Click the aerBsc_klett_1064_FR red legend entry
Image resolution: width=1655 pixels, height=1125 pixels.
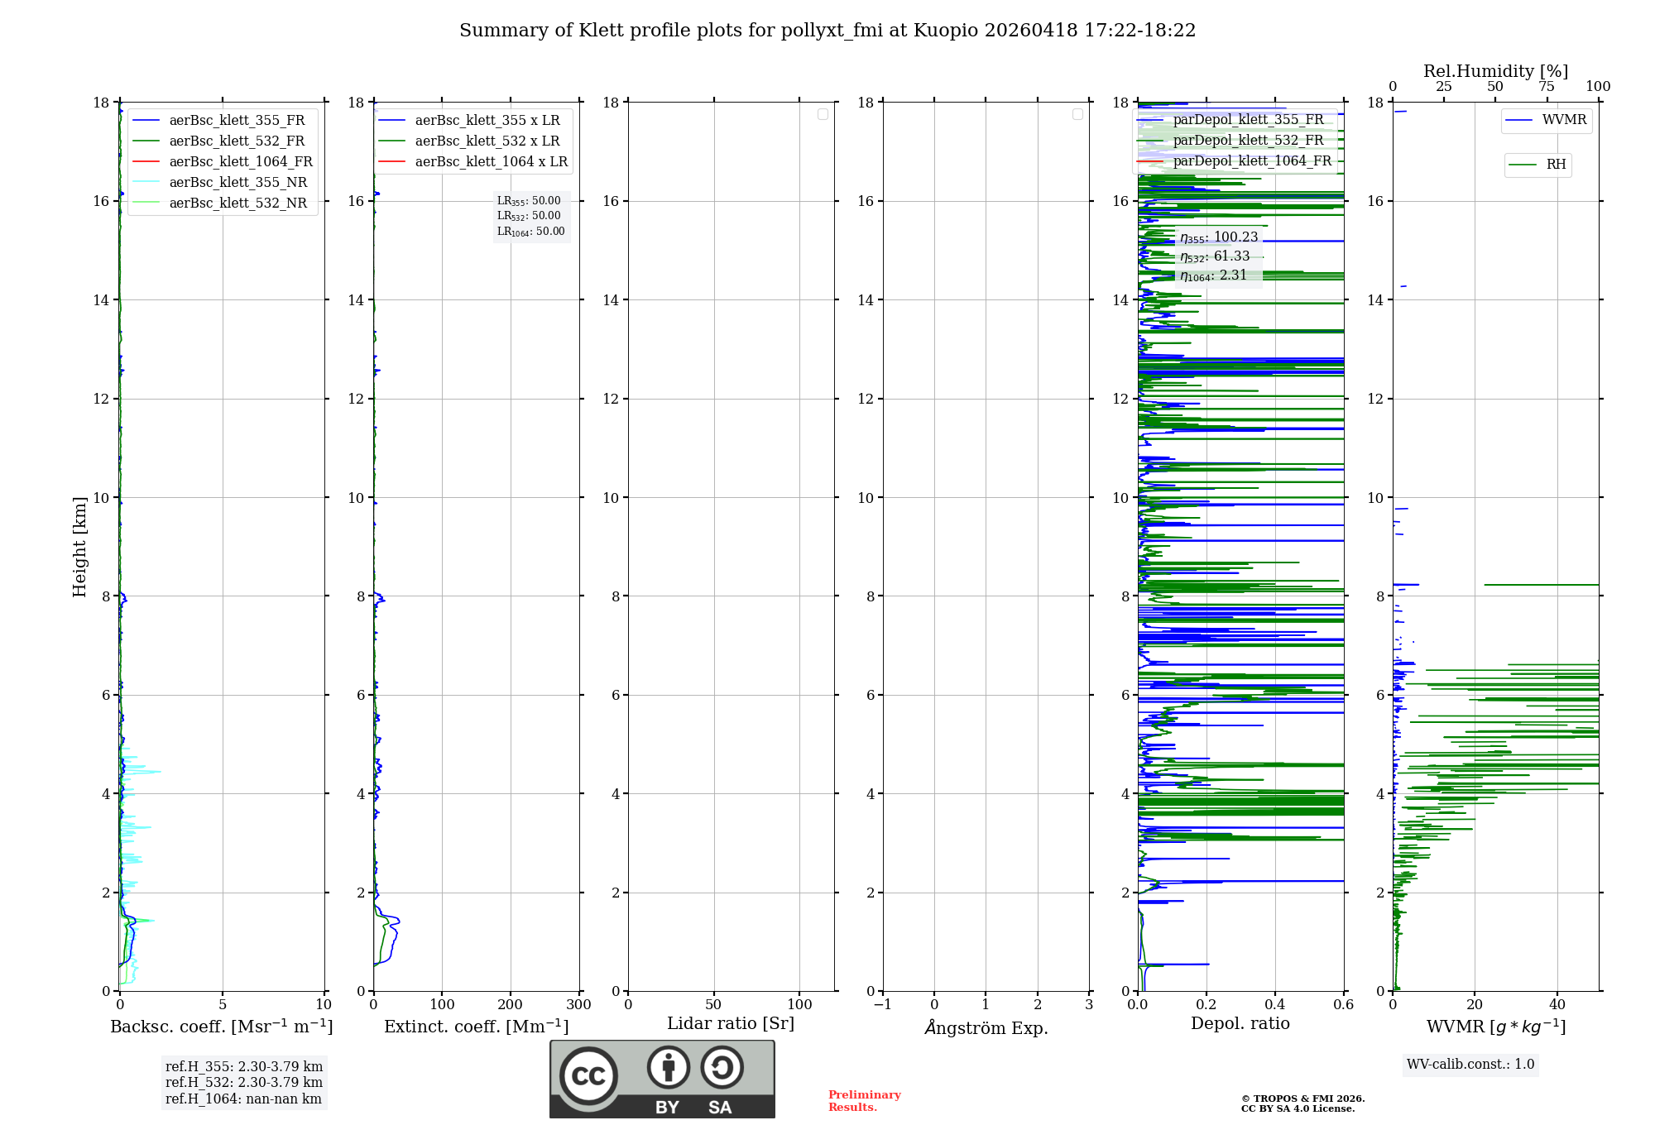240,161
